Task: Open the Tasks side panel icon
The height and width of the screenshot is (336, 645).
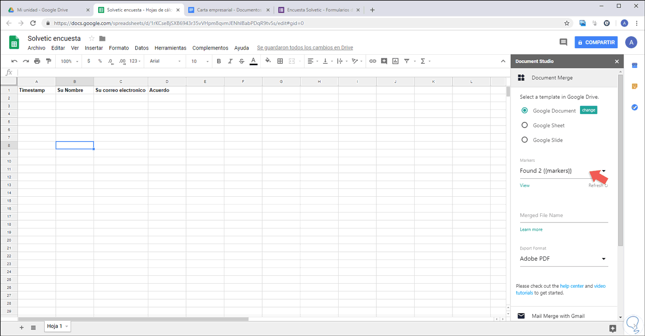Action: coord(634,107)
